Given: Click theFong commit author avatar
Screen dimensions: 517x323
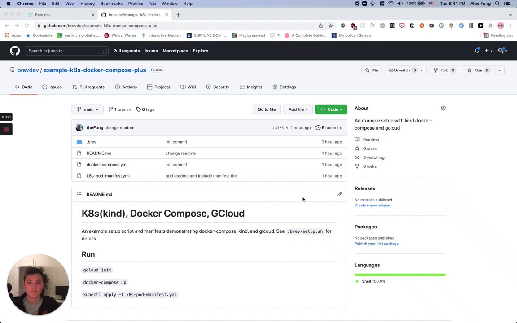Looking at the screenshot, I should tap(79, 127).
